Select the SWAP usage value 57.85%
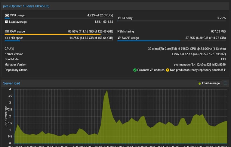Viewport: 231px width, 147px height. pos(205,38)
